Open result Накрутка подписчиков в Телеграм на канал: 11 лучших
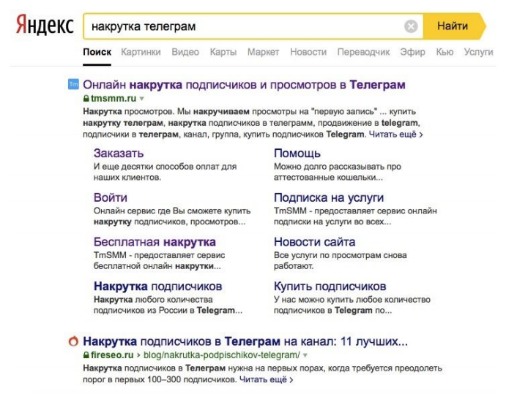This screenshot has height=394, width=506. tap(245, 341)
